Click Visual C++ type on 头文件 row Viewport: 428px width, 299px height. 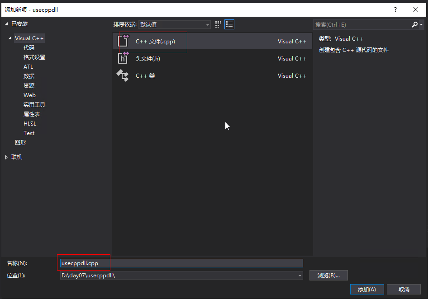click(x=292, y=59)
